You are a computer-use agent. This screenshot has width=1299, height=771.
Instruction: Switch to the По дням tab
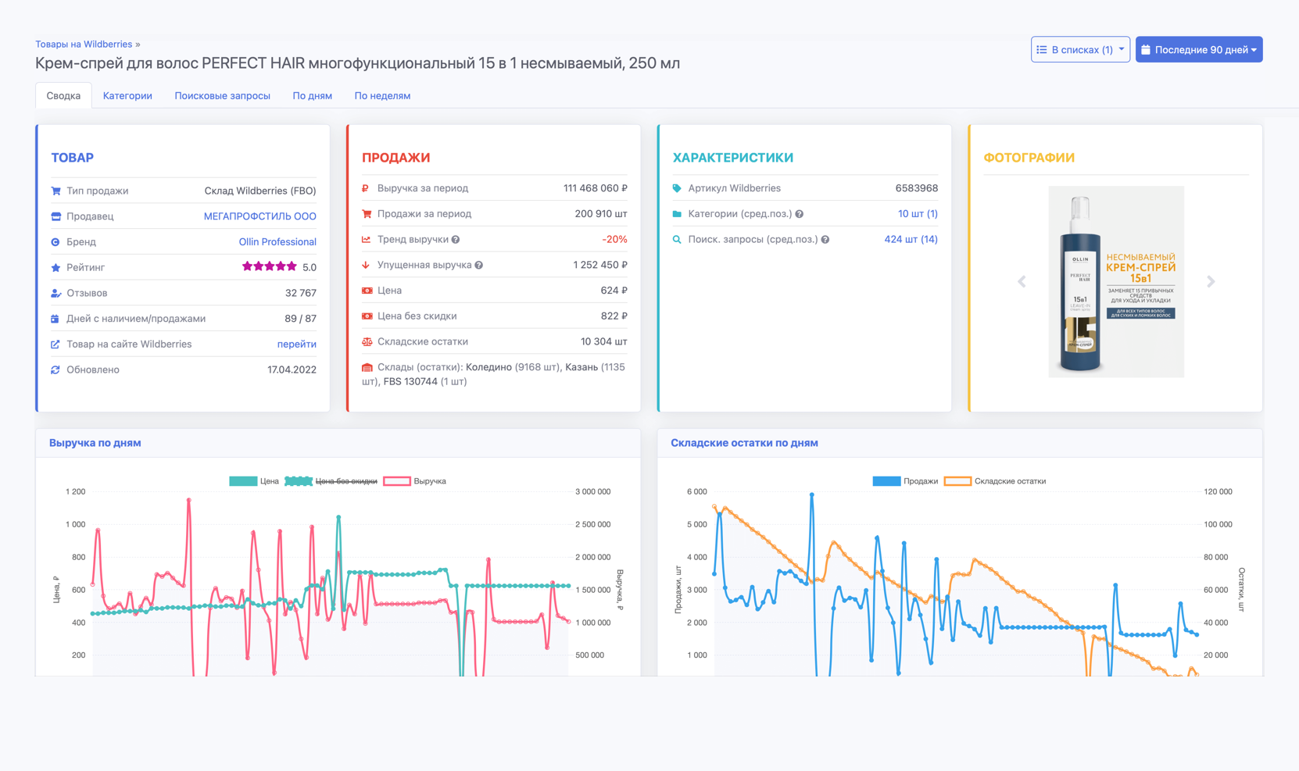tap(312, 95)
